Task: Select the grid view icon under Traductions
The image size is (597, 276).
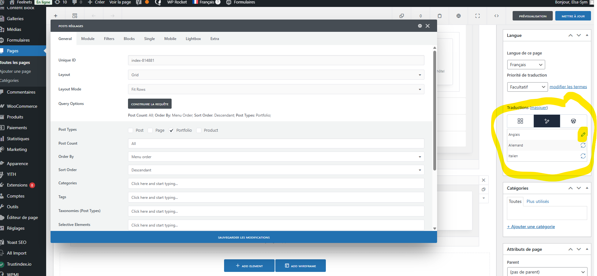Action: pos(520,121)
